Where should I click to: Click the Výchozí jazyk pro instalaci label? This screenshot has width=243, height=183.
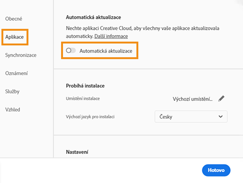[90, 117]
